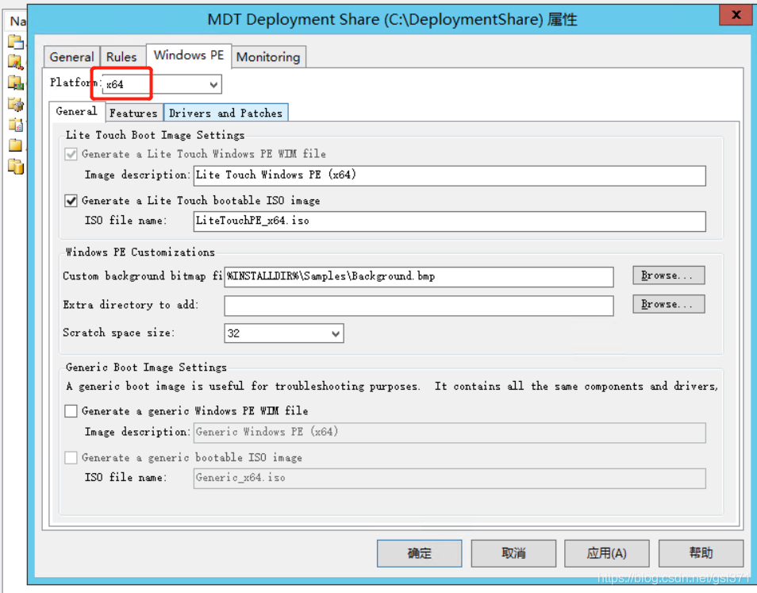Select the Out-of-Box Drivers folder icon behind dialog

tap(15, 83)
